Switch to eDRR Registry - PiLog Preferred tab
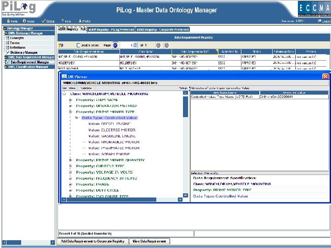This screenshot has height=248, width=331. [x=111, y=29]
